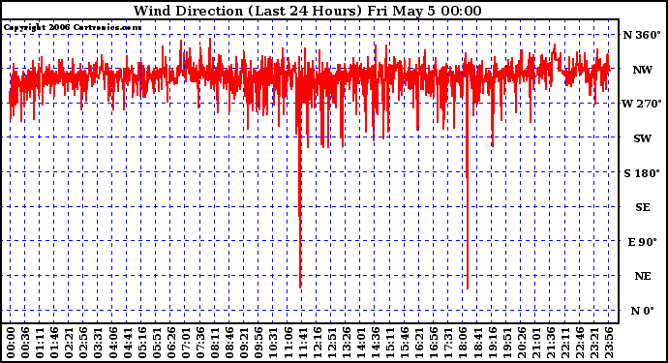Click the copyright 2006 Cartronics.com text
This screenshot has height=363, width=668.
(73, 28)
